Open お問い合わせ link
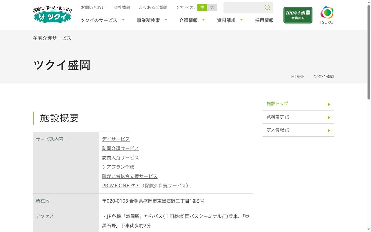This screenshot has height=232, width=371. [x=93, y=8]
